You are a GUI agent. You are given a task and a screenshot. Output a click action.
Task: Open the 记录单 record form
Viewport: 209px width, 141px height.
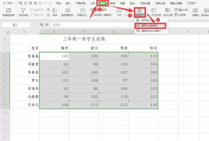[x=180, y=15]
